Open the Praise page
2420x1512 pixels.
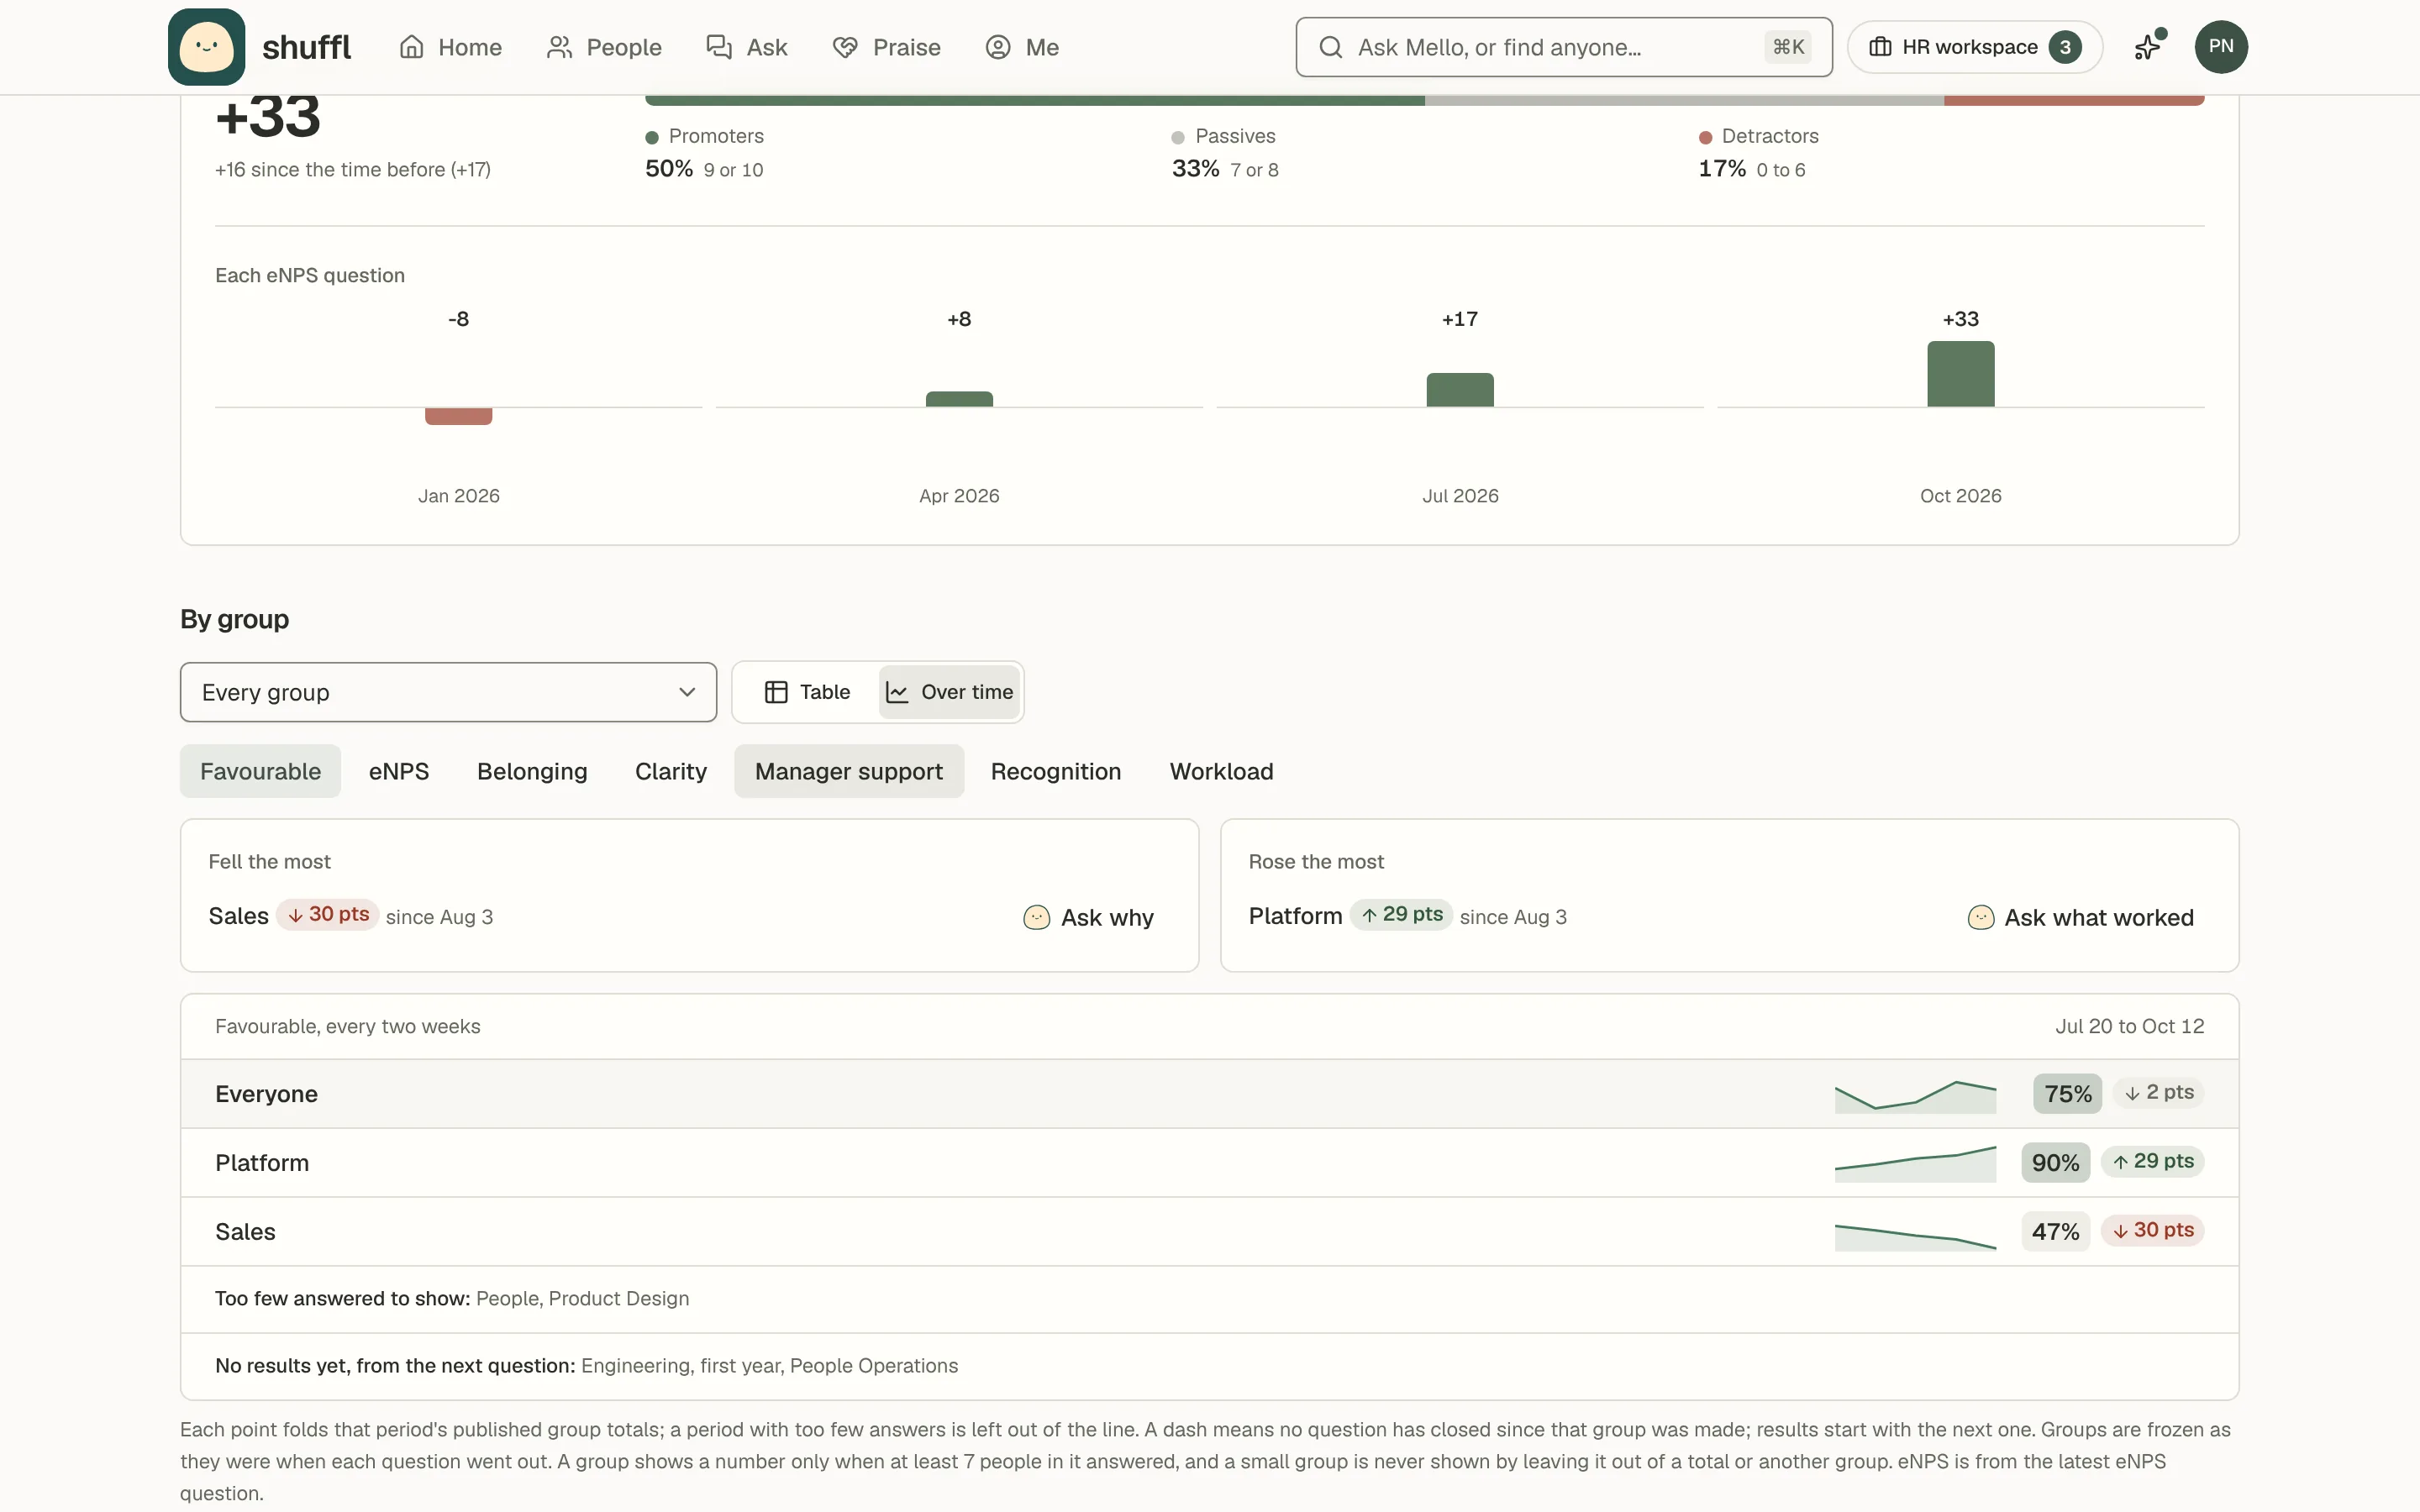coord(886,47)
